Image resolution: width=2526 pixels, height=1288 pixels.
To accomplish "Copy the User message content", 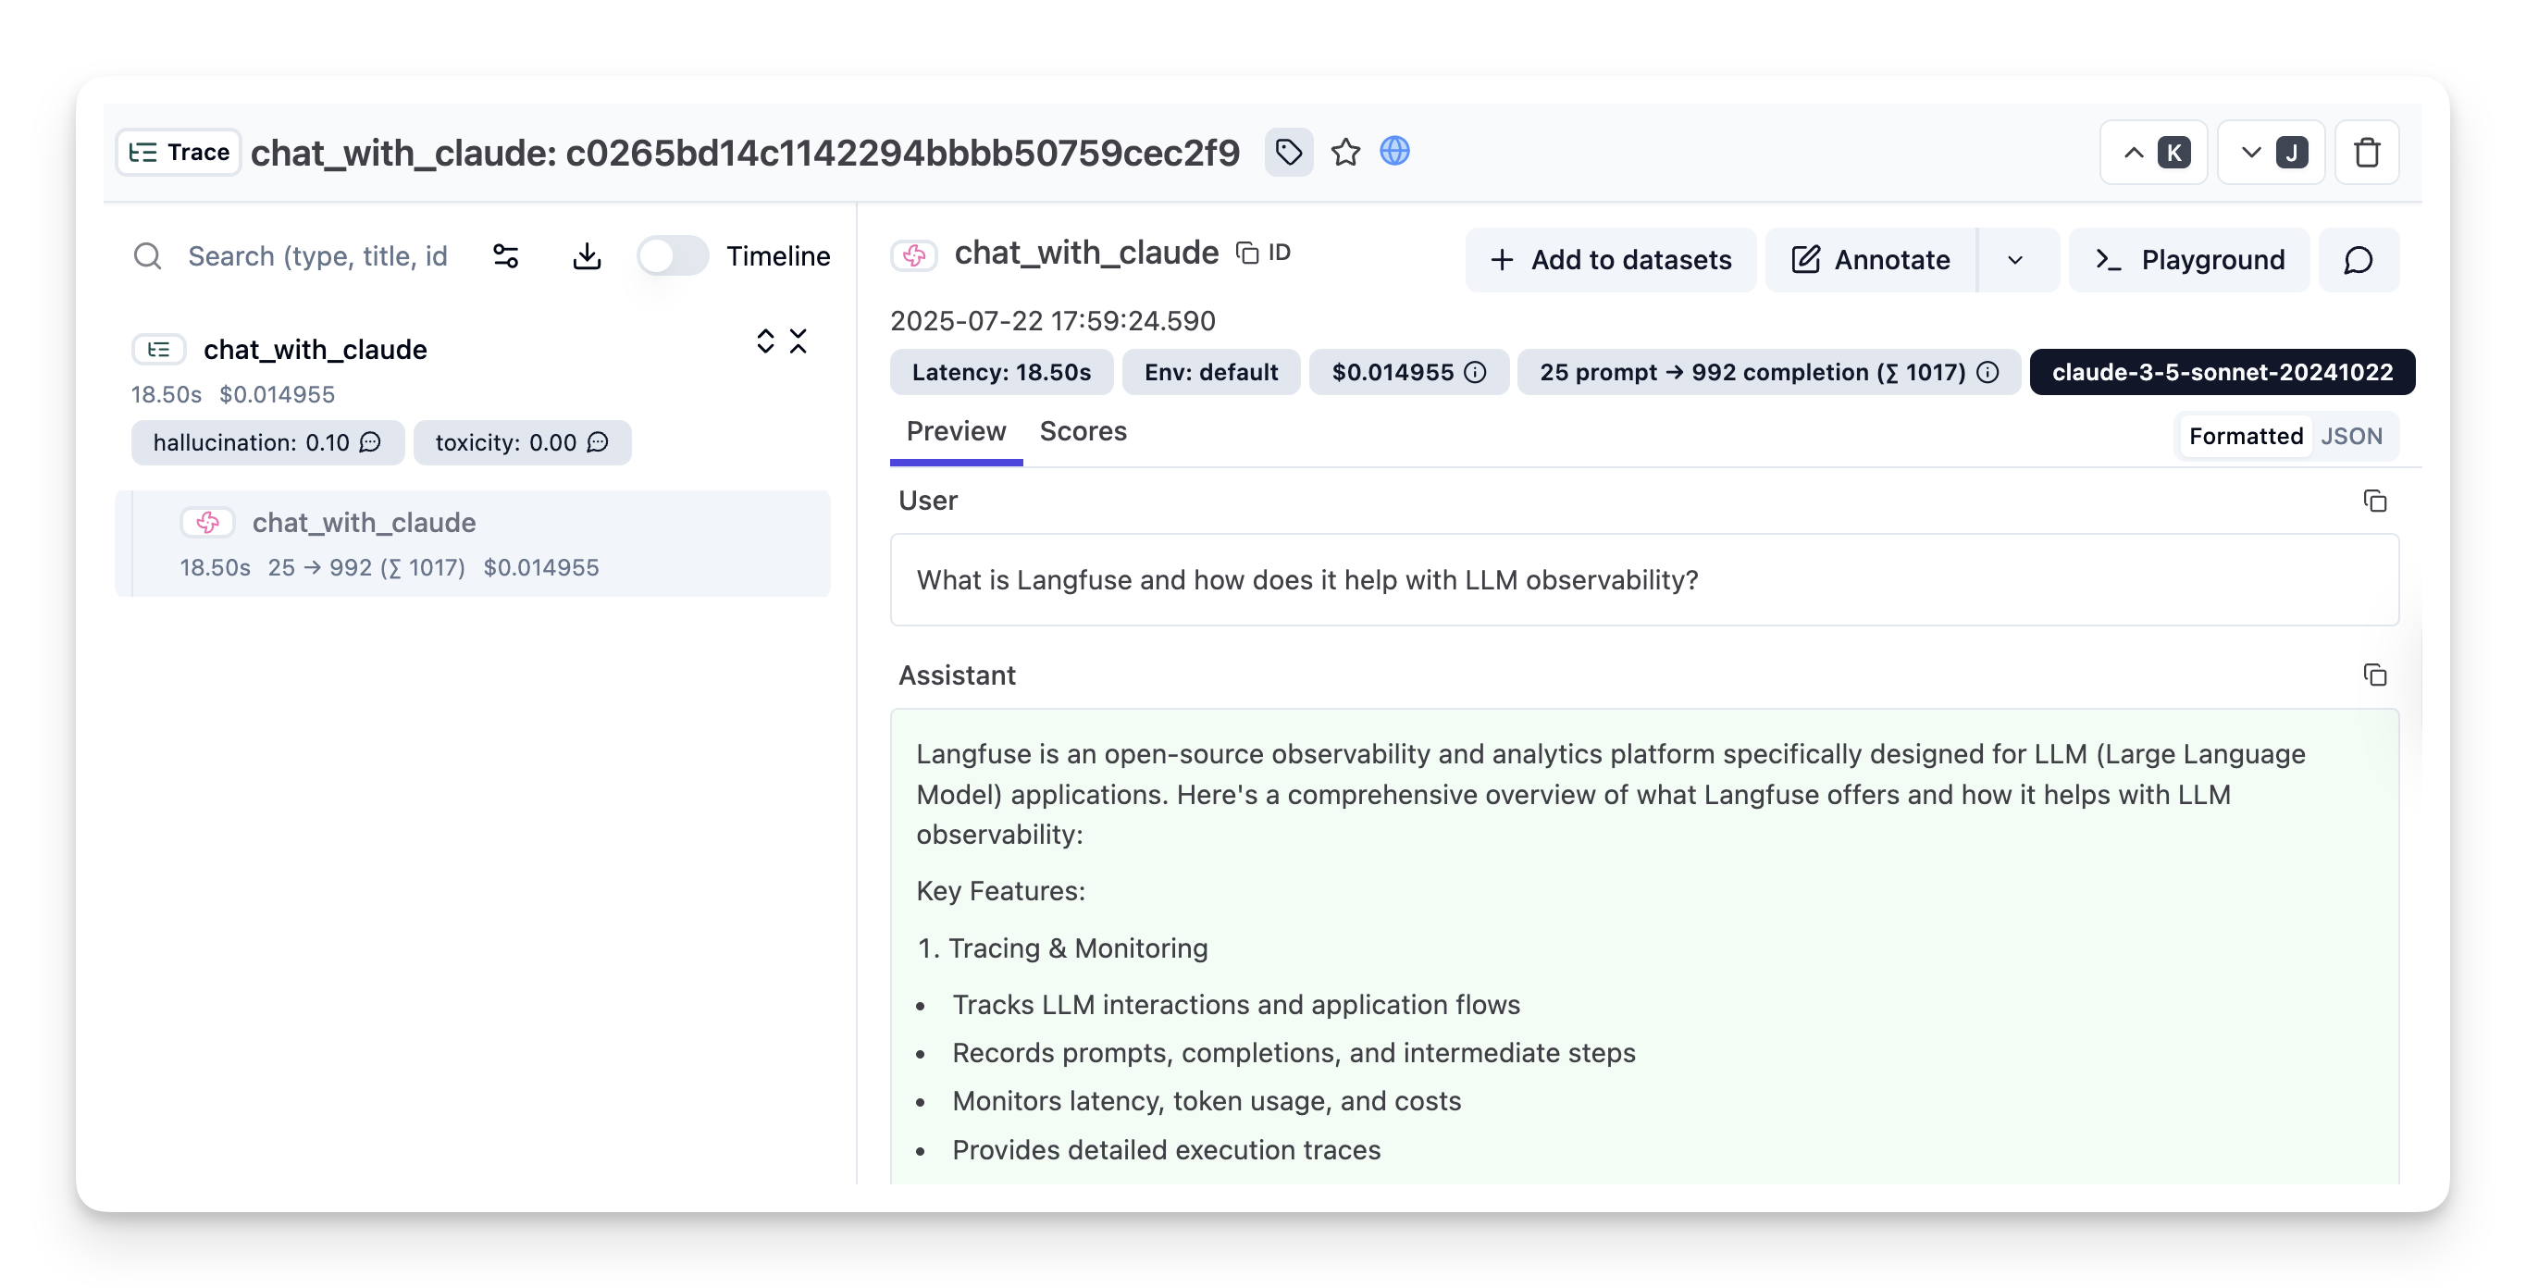I will coord(2374,502).
